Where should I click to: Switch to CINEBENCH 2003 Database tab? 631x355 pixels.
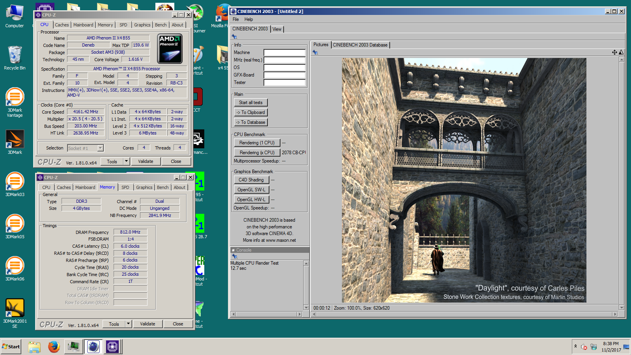(360, 45)
